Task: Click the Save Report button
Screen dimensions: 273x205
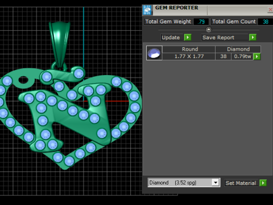Action: 225,38
